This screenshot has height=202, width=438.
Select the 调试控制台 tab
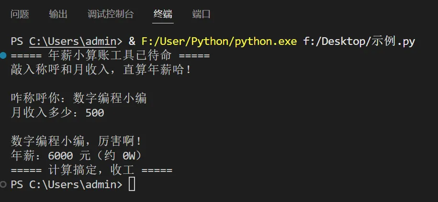tap(111, 14)
